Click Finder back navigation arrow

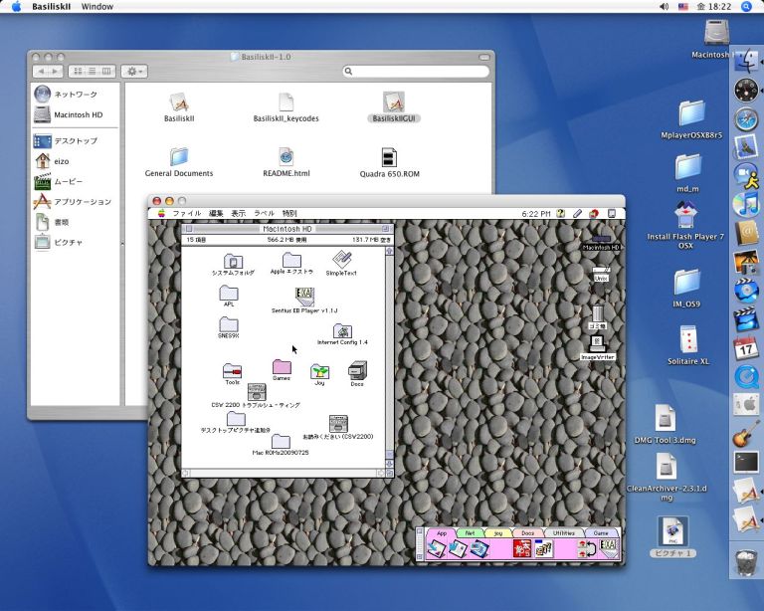pos(41,71)
